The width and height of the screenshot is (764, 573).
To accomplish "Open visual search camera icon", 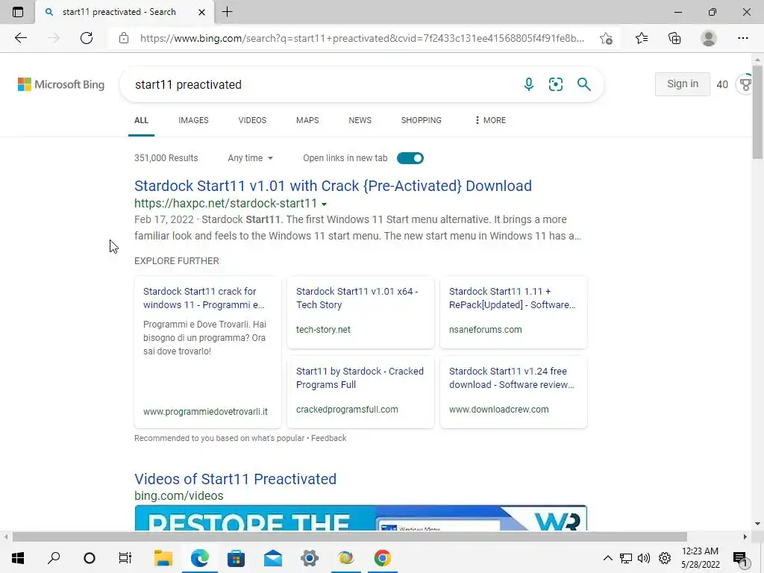I will point(555,84).
